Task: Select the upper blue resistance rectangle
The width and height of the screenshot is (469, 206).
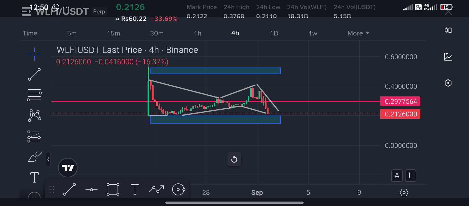Action: click(216, 71)
